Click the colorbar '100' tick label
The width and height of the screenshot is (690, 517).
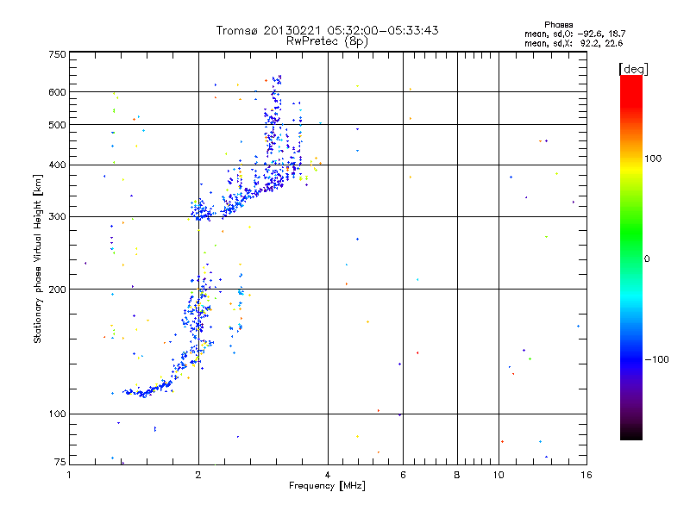point(653,159)
